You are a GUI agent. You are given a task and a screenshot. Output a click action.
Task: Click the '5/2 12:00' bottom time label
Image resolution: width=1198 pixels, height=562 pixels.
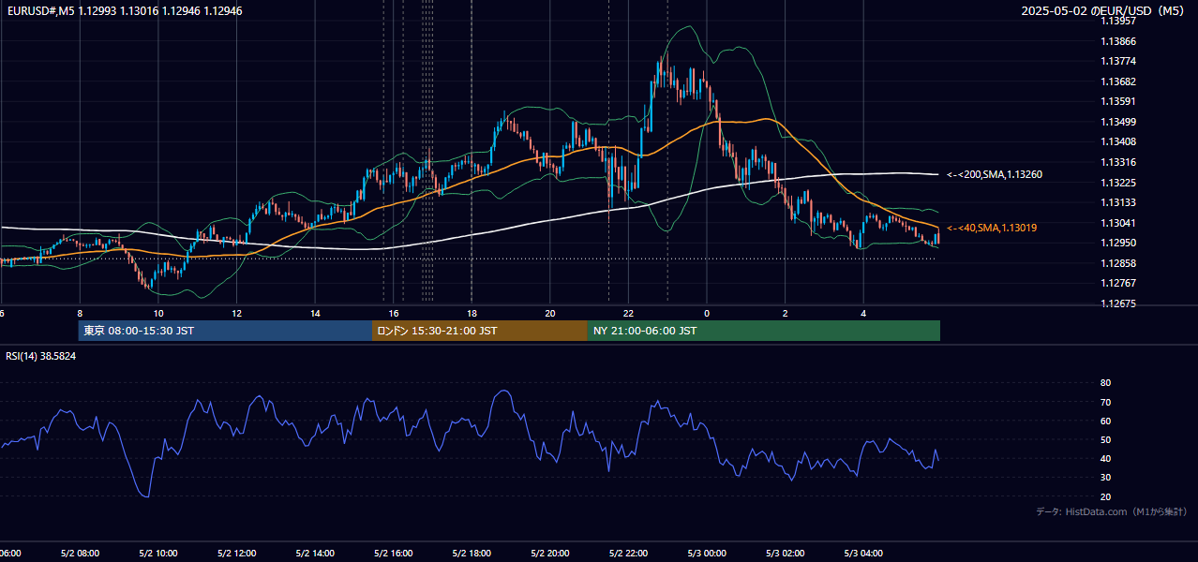point(236,554)
